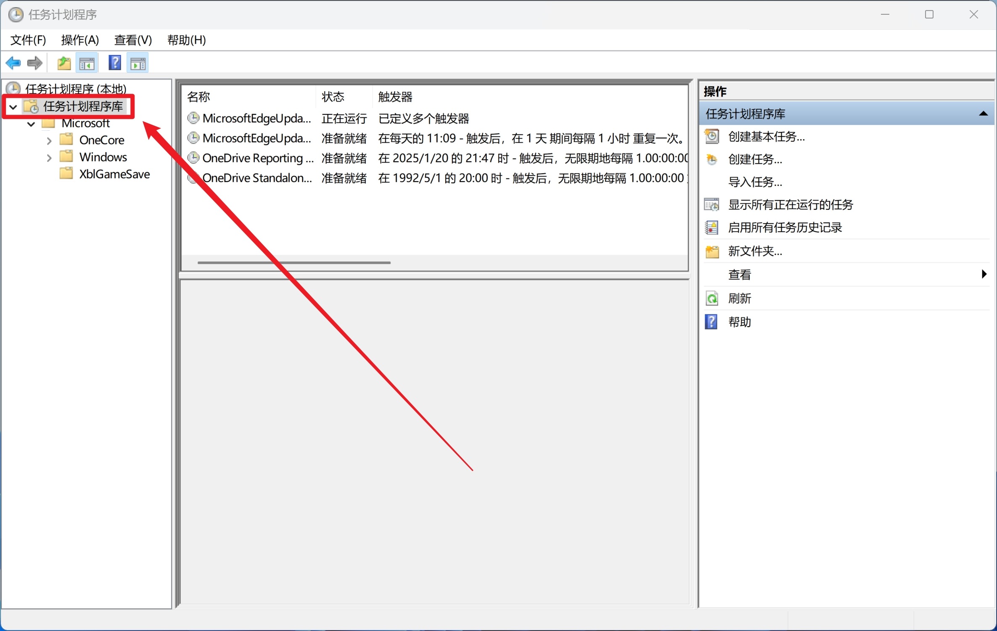The image size is (997, 631).
Task: Click the Windows folder icon in tree
Action: (66, 156)
